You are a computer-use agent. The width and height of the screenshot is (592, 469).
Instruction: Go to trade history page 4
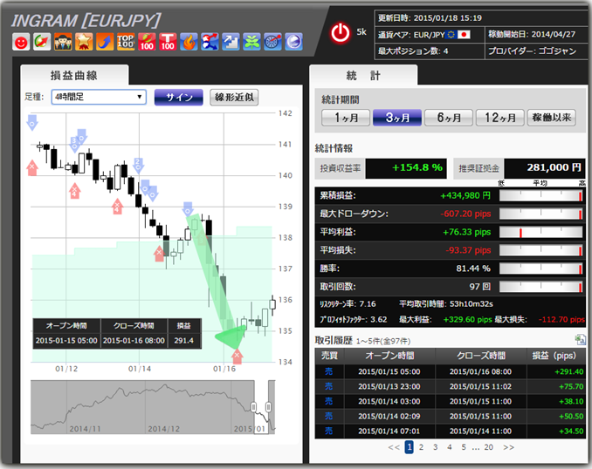(x=450, y=447)
